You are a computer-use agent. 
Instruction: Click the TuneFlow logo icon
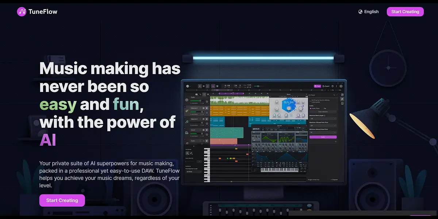pyautogui.click(x=22, y=12)
